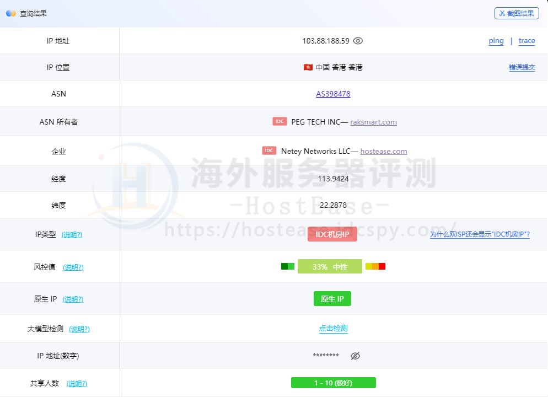548x397 pixels.
Task: Click the IDC badge next to PEG TECH INC
Action: (x=280, y=122)
